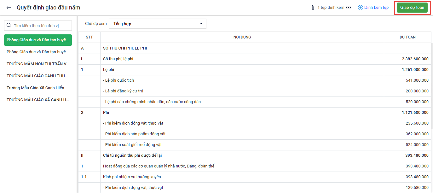433x193 pixels.
Task: Click the 1 tệp đính kèm label
Action: pos(331,8)
